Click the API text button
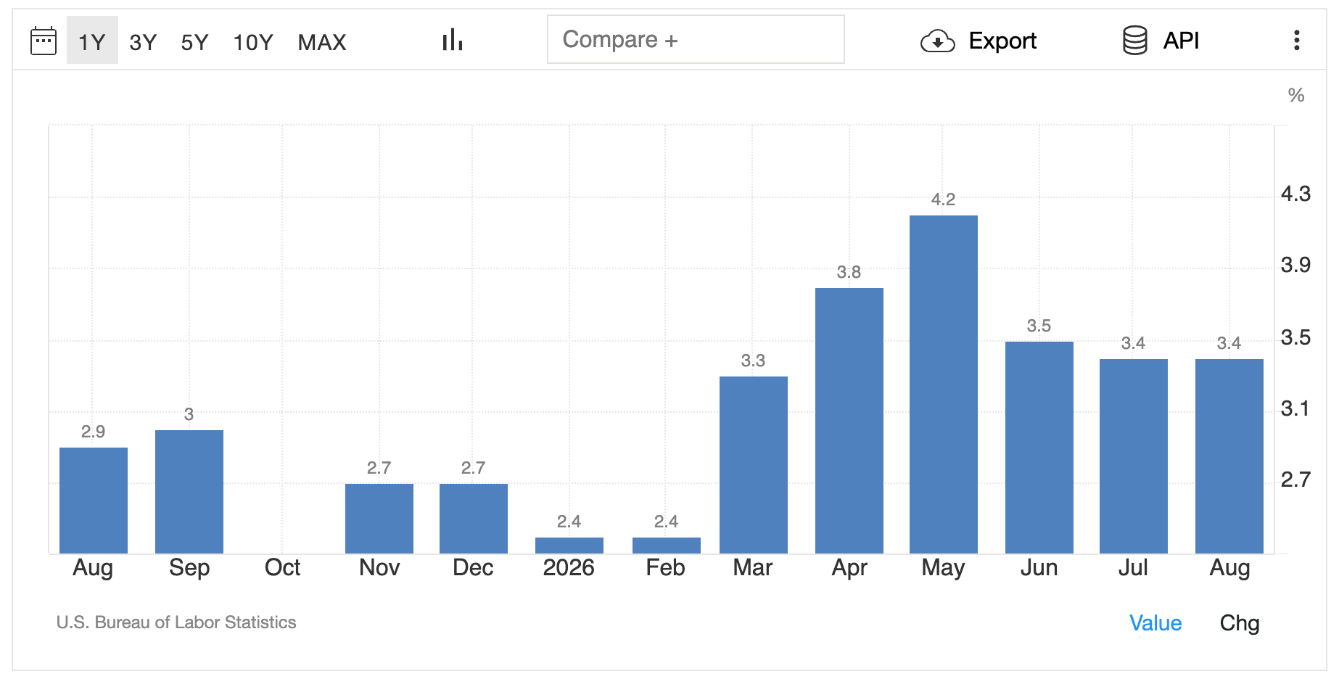 1181,41
